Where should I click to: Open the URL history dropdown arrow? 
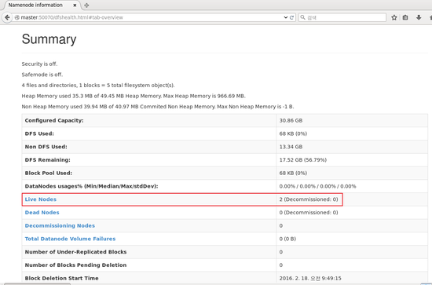(286, 17)
